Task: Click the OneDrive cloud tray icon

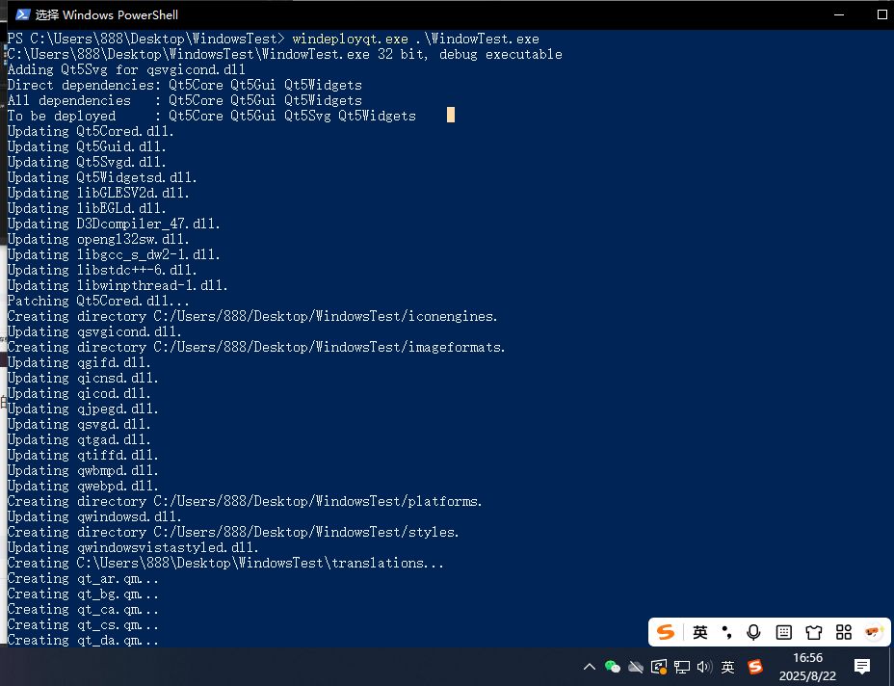Action: [x=636, y=667]
